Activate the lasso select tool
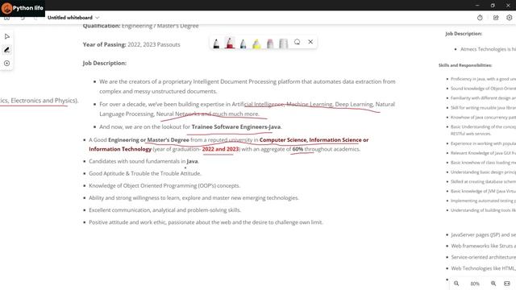This screenshot has width=516, height=290. pos(297,42)
